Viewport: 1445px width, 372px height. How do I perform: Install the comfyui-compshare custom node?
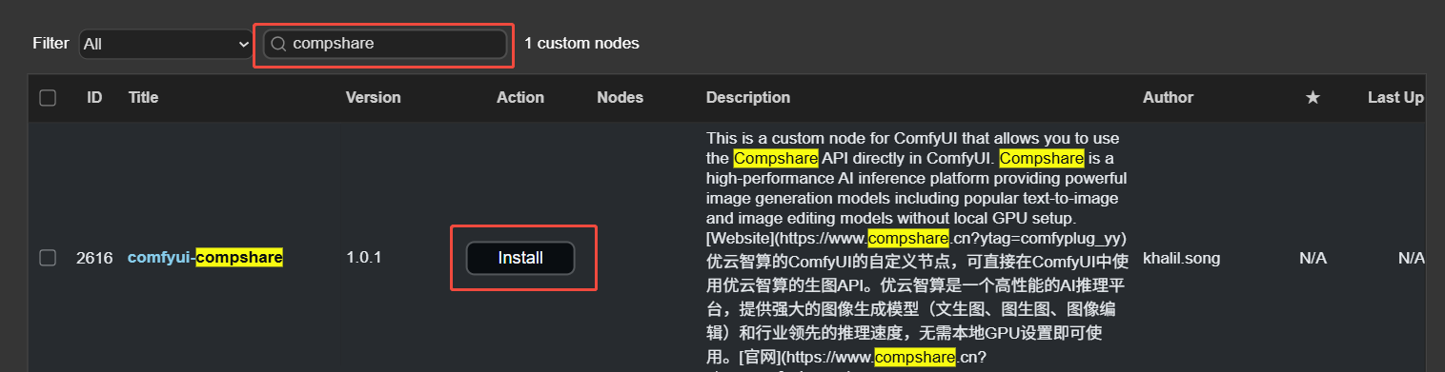(520, 258)
